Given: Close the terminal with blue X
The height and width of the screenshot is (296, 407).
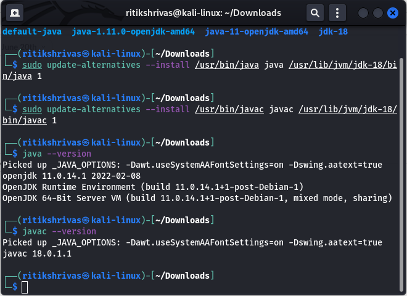Looking at the screenshot, I should pos(393,13).
